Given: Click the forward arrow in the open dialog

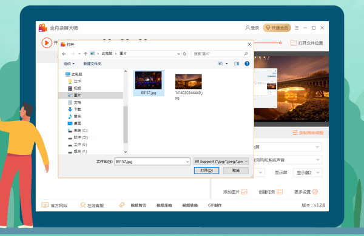Looking at the screenshot, I should point(73,54).
